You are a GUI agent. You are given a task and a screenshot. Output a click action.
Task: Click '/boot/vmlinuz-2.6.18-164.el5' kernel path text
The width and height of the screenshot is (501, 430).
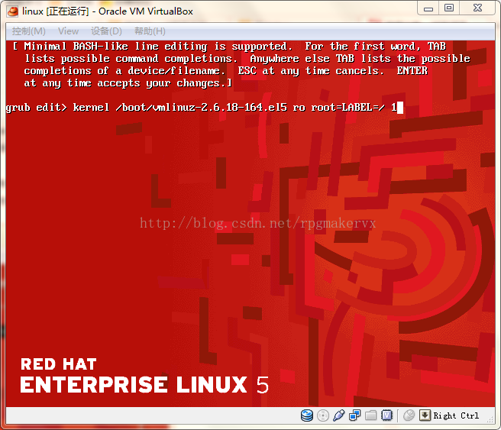point(202,108)
